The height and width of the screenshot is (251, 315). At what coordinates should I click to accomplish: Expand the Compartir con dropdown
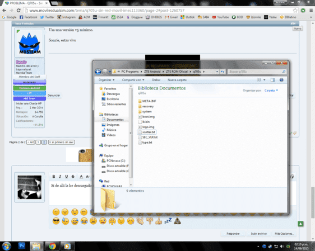133,80
